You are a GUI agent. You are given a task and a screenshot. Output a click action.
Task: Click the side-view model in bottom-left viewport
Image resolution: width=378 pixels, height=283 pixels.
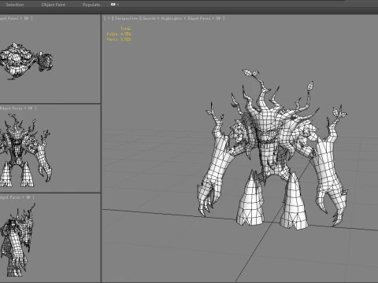click(17, 240)
